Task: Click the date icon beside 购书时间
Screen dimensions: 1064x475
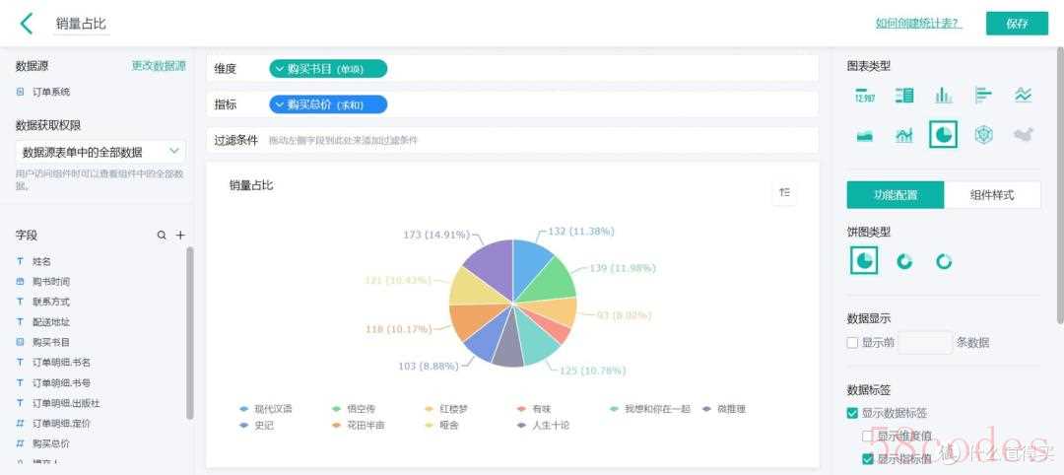Action: coord(20,281)
